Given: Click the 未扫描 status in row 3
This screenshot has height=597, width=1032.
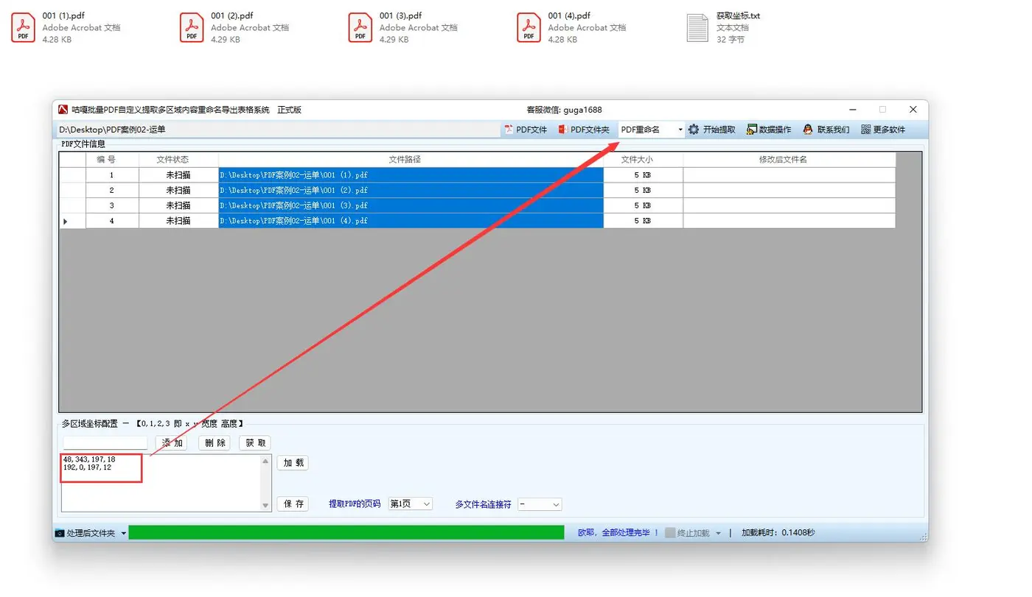Looking at the screenshot, I should (x=178, y=205).
